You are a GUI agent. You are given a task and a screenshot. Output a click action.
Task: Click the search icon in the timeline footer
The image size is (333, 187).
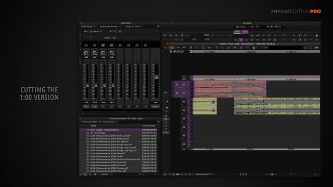[x=213, y=175]
